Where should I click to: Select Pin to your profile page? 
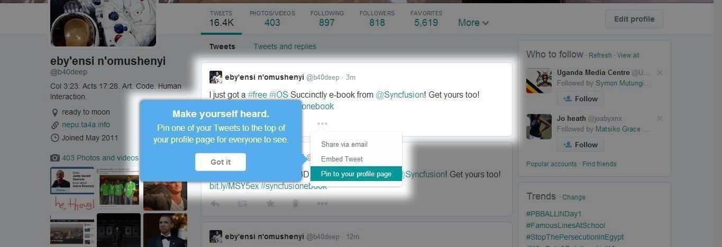[356, 174]
